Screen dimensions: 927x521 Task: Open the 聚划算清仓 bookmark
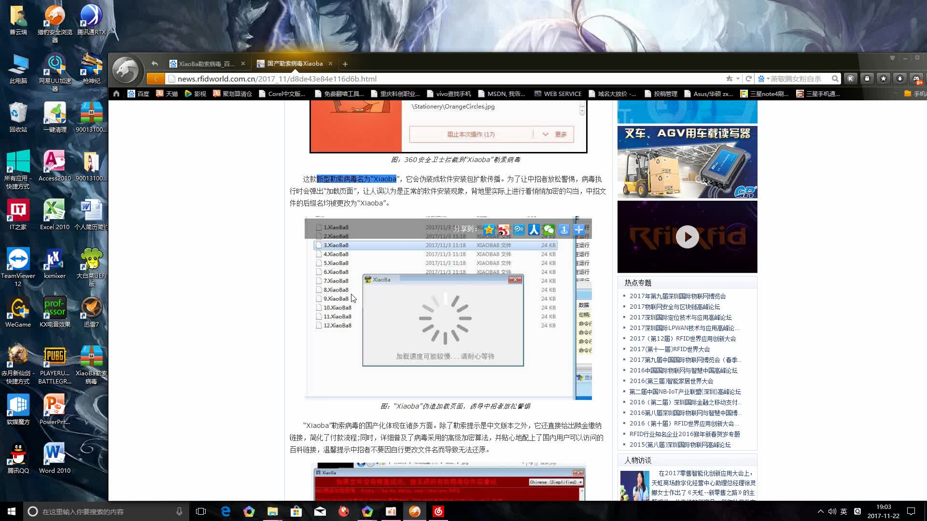tap(233, 94)
